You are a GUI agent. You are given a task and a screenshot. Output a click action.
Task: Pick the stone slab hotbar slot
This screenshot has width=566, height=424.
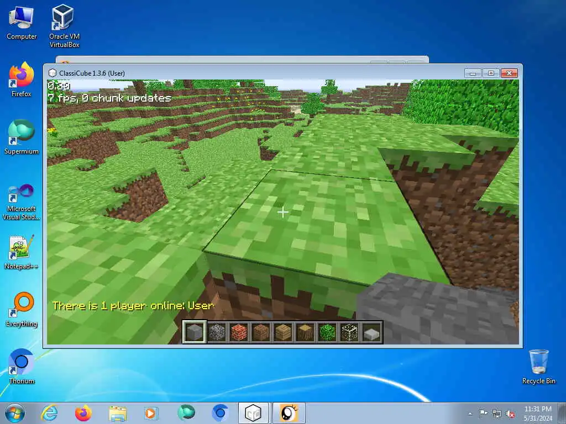point(371,332)
